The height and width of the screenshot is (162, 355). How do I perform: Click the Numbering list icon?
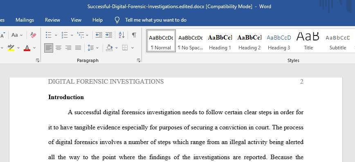click(x=65, y=35)
